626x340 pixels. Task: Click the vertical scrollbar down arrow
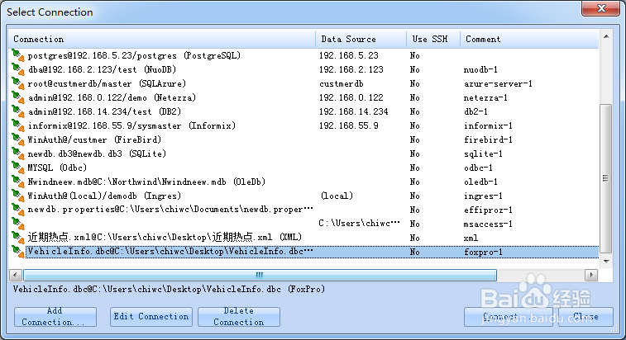[x=606, y=262]
